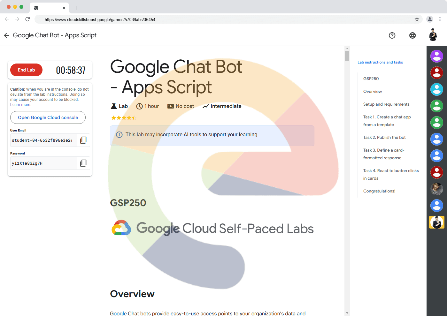
Task: Open the language globe icon
Action: (x=412, y=35)
